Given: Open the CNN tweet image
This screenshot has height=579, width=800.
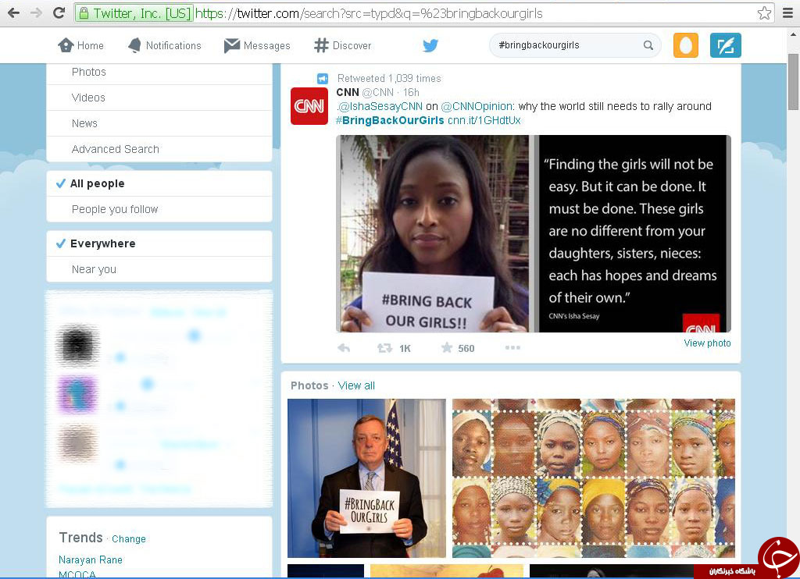Looking at the screenshot, I should point(533,233).
